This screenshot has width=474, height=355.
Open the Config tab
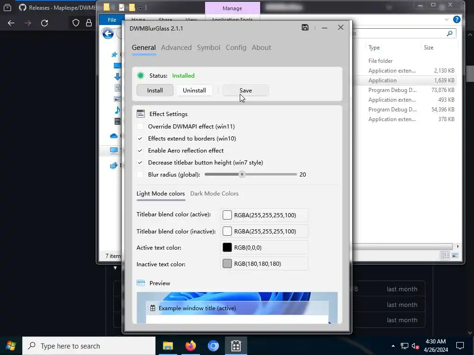click(x=236, y=48)
